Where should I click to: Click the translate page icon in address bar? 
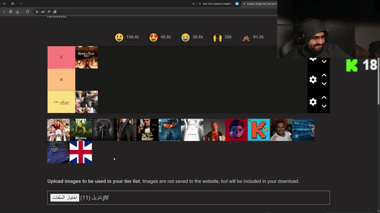click(x=55, y=12)
